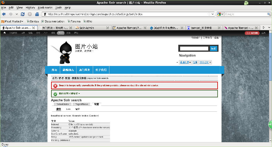Switch to the 热门图片 browser tab
The height and width of the screenshot is (147, 272).
55,28
